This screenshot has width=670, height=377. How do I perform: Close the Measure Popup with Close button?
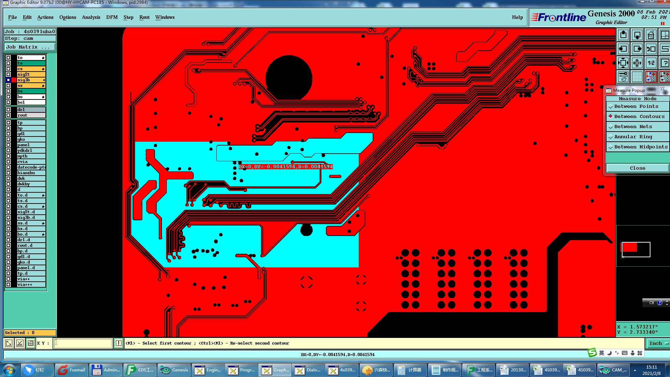(637, 168)
